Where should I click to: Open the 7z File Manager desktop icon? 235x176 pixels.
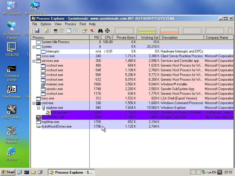click(12, 92)
